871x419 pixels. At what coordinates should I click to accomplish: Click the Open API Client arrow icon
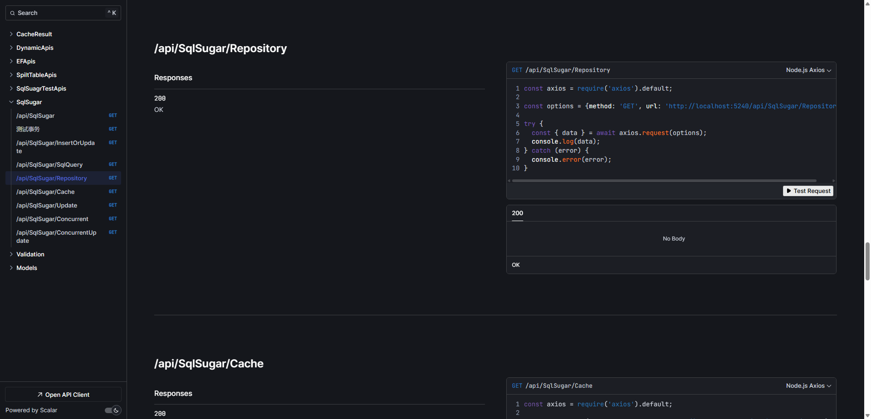(x=40, y=395)
